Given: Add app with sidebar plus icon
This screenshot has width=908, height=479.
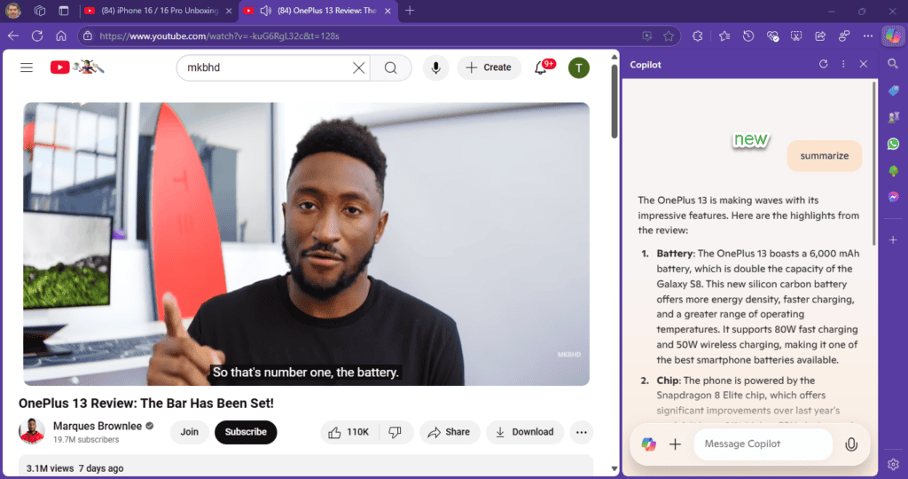Looking at the screenshot, I should (893, 239).
